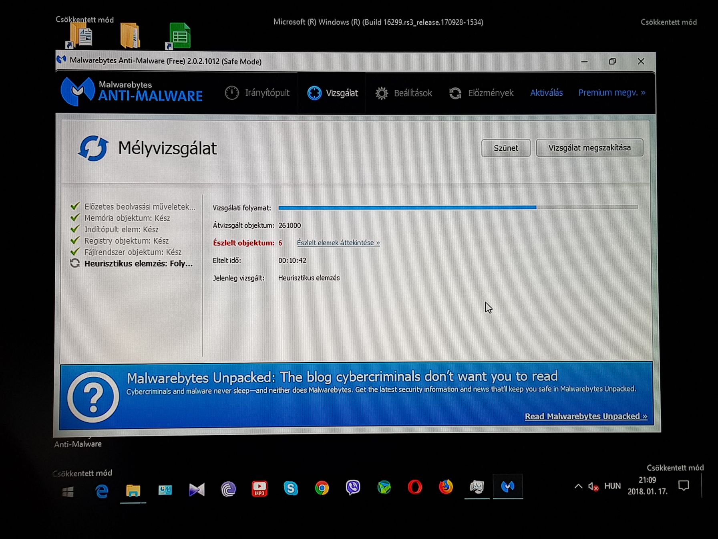Image resolution: width=718 pixels, height=539 pixels.
Task: Open the green globe browser on the taskbar
Action: [x=384, y=487]
